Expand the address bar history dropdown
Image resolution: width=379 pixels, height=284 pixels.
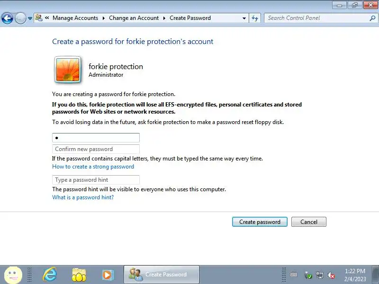(x=244, y=18)
